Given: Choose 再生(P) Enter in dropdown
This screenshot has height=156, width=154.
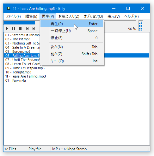Looking at the screenshot, I should pyautogui.click(x=72, y=24).
